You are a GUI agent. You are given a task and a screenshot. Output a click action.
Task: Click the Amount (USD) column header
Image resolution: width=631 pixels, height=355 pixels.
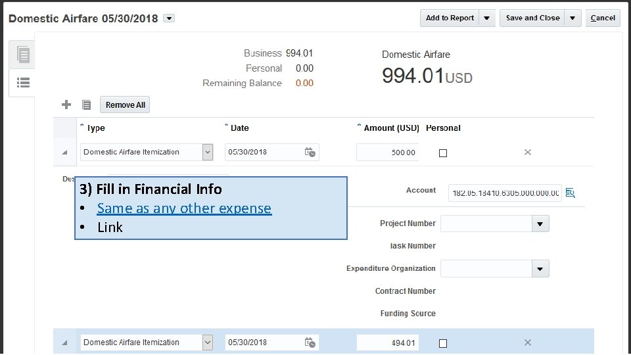[391, 128]
